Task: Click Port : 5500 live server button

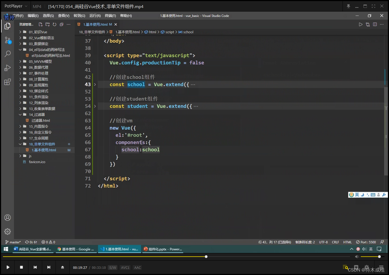Action: click(x=366, y=242)
